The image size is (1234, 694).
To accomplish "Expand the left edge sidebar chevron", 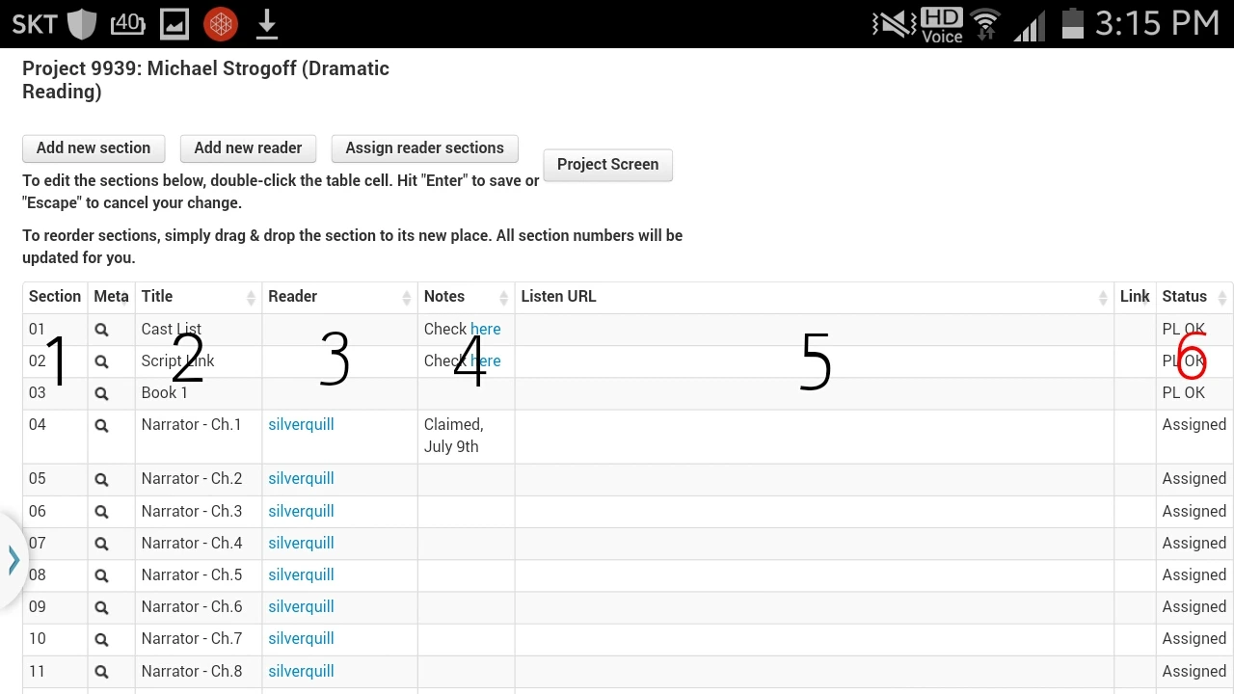I will click(13, 559).
